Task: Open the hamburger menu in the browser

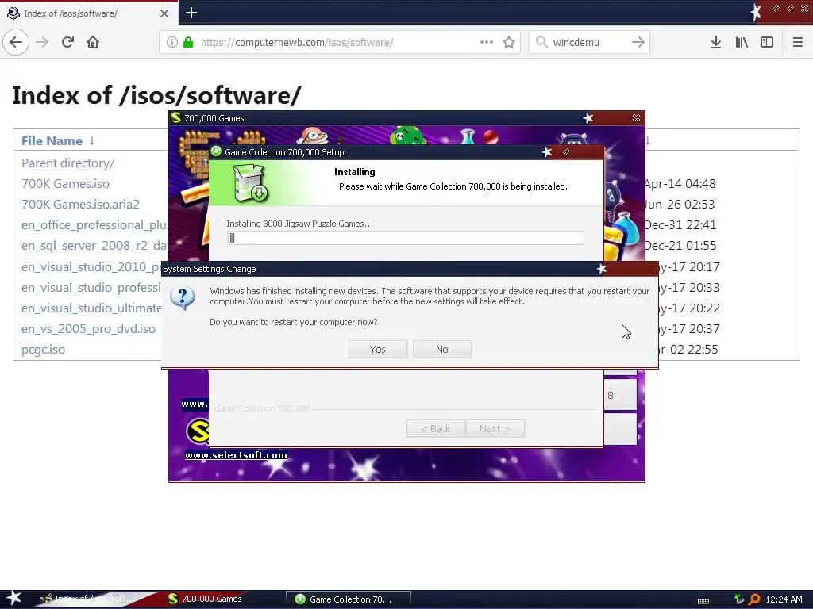Action: [797, 42]
